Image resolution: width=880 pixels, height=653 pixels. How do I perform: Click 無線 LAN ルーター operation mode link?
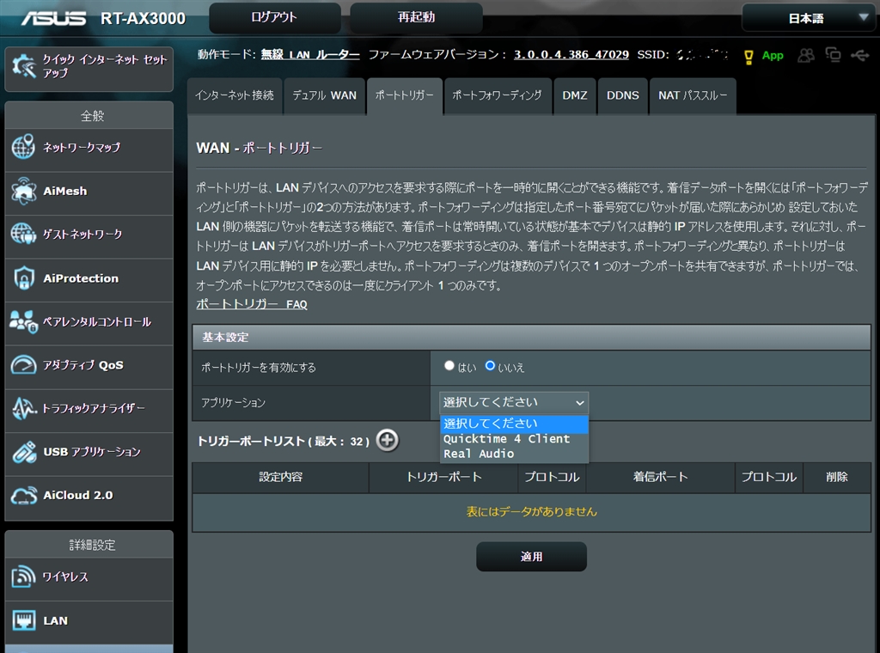[310, 54]
